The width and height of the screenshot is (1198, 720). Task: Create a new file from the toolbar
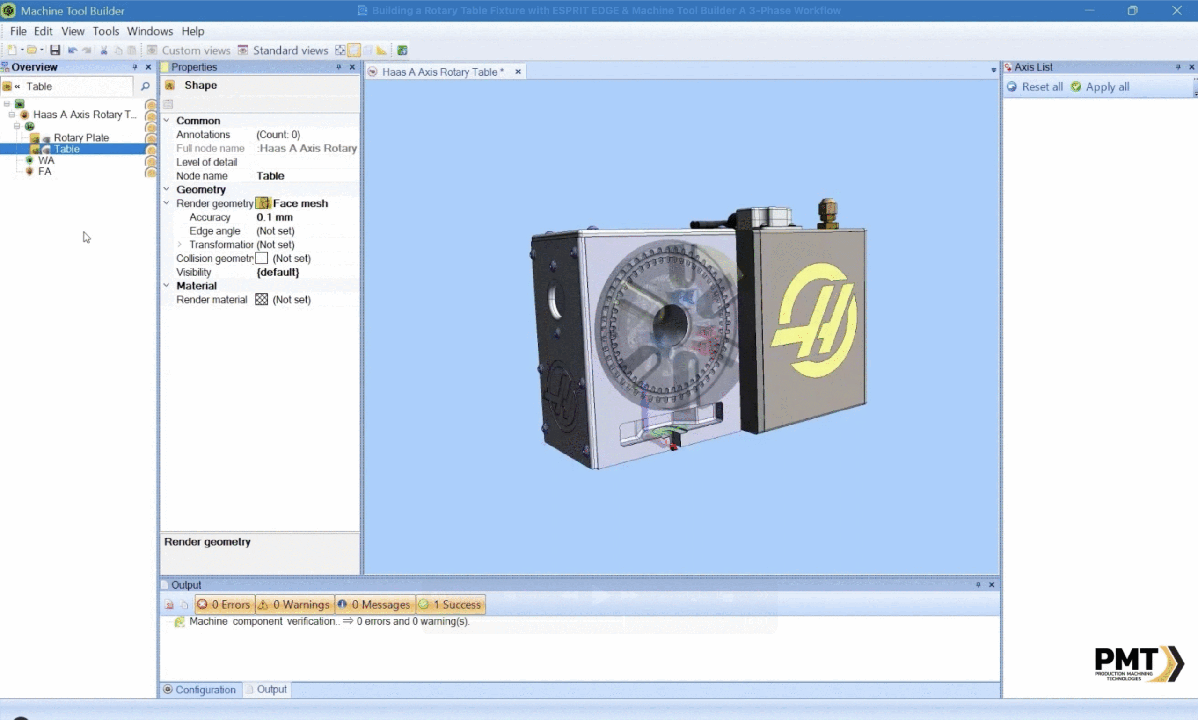click(x=12, y=50)
